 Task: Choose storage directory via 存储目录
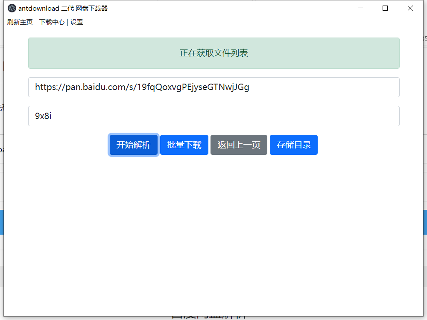(294, 145)
